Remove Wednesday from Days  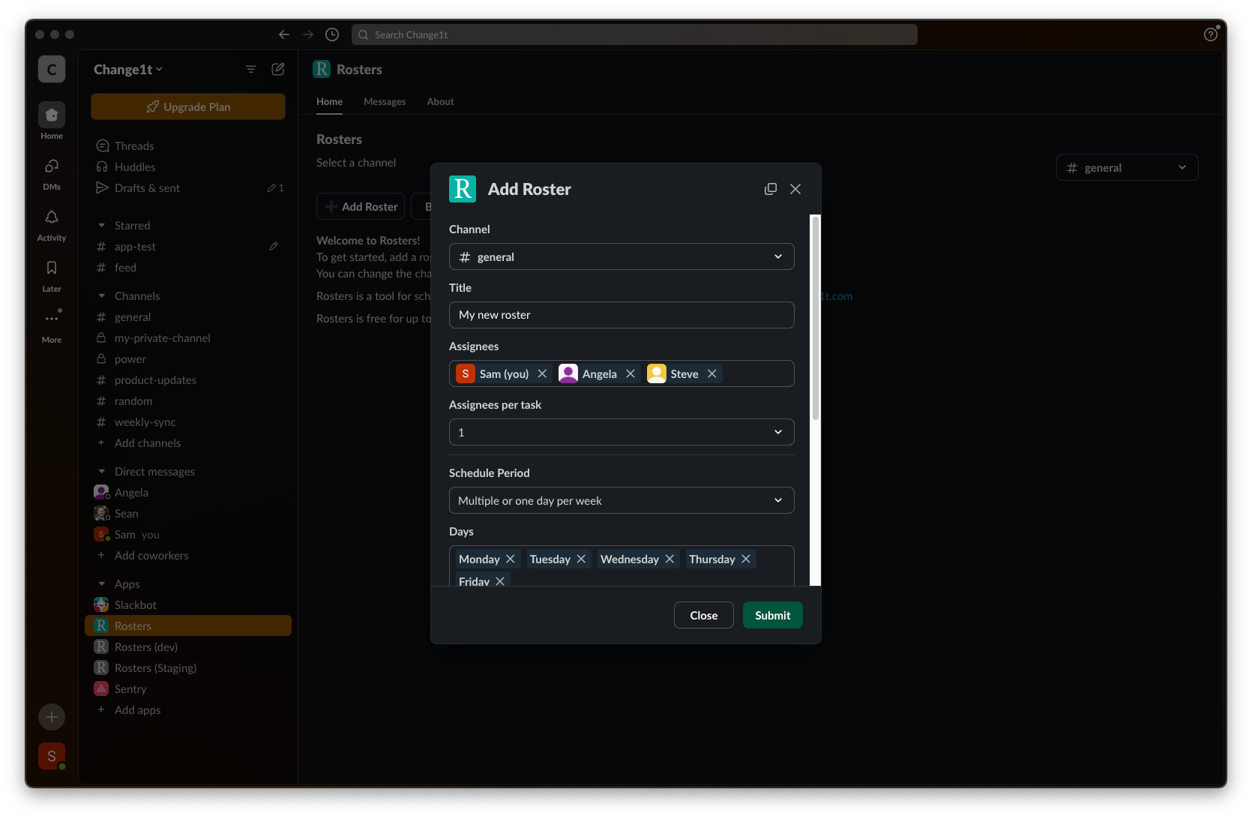click(x=669, y=559)
